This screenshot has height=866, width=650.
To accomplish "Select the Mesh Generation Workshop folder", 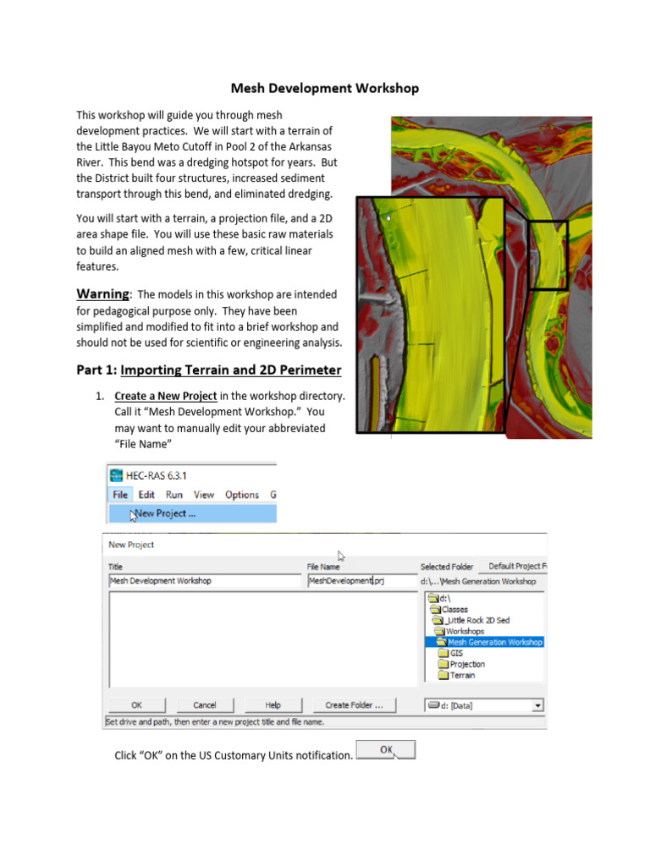I will pos(485,642).
